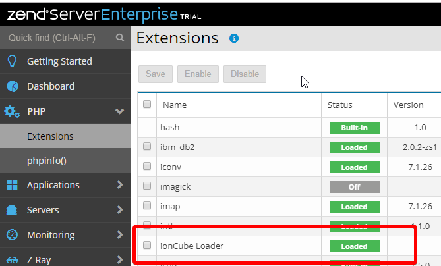
Task: Click the Monitoring speedometer icon
Action: tap(12, 235)
